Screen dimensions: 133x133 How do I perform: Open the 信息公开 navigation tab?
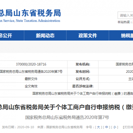click(x=12, y=36)
